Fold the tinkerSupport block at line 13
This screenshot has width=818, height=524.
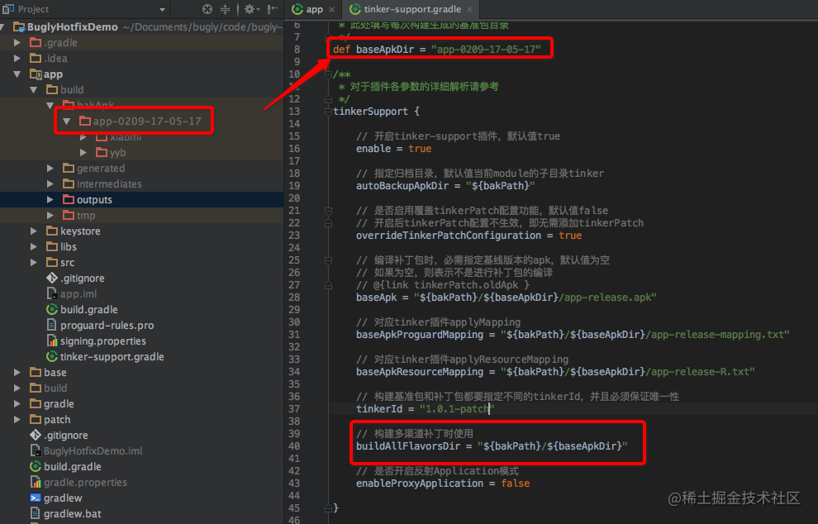pyautogui.click(x=328, y=112)
